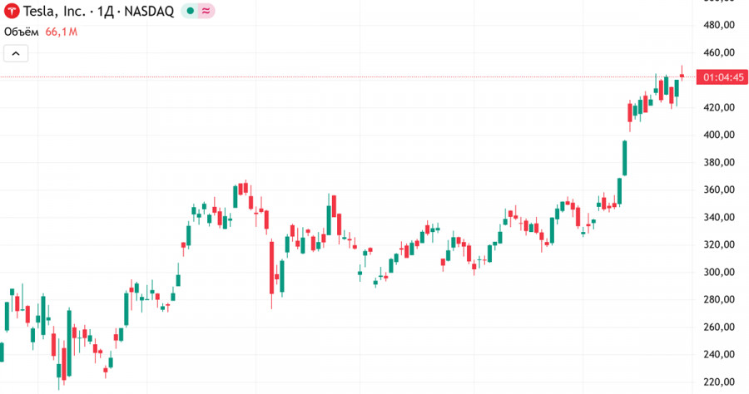Click the pink approximate-equals data icon
This screenshot has height=394, width=749.
tap(205, 12)
